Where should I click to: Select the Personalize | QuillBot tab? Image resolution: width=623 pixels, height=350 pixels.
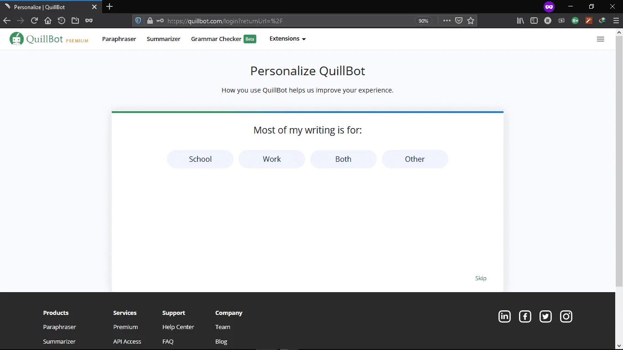tap(50, 7)
